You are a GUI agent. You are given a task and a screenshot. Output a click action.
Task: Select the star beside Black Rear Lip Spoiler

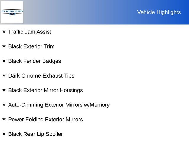(x=4, y=134)
